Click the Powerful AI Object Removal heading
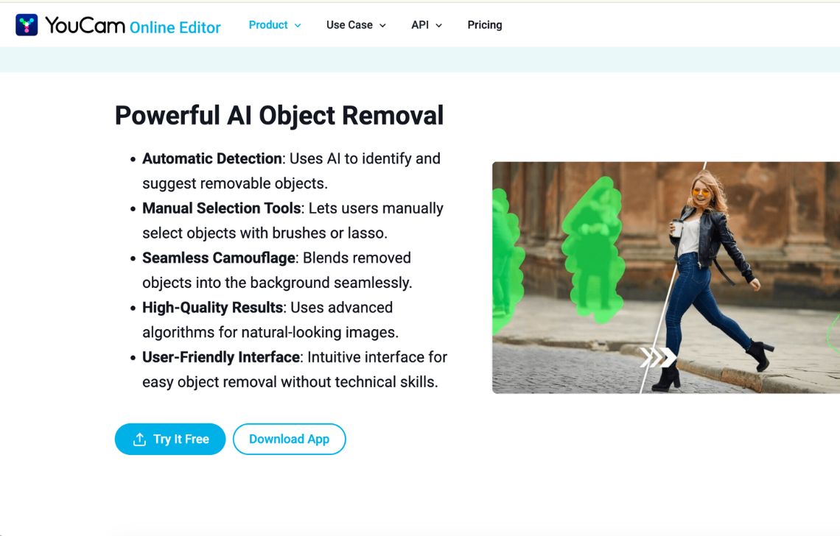This screenshot has width=840, height=536. 279,115
